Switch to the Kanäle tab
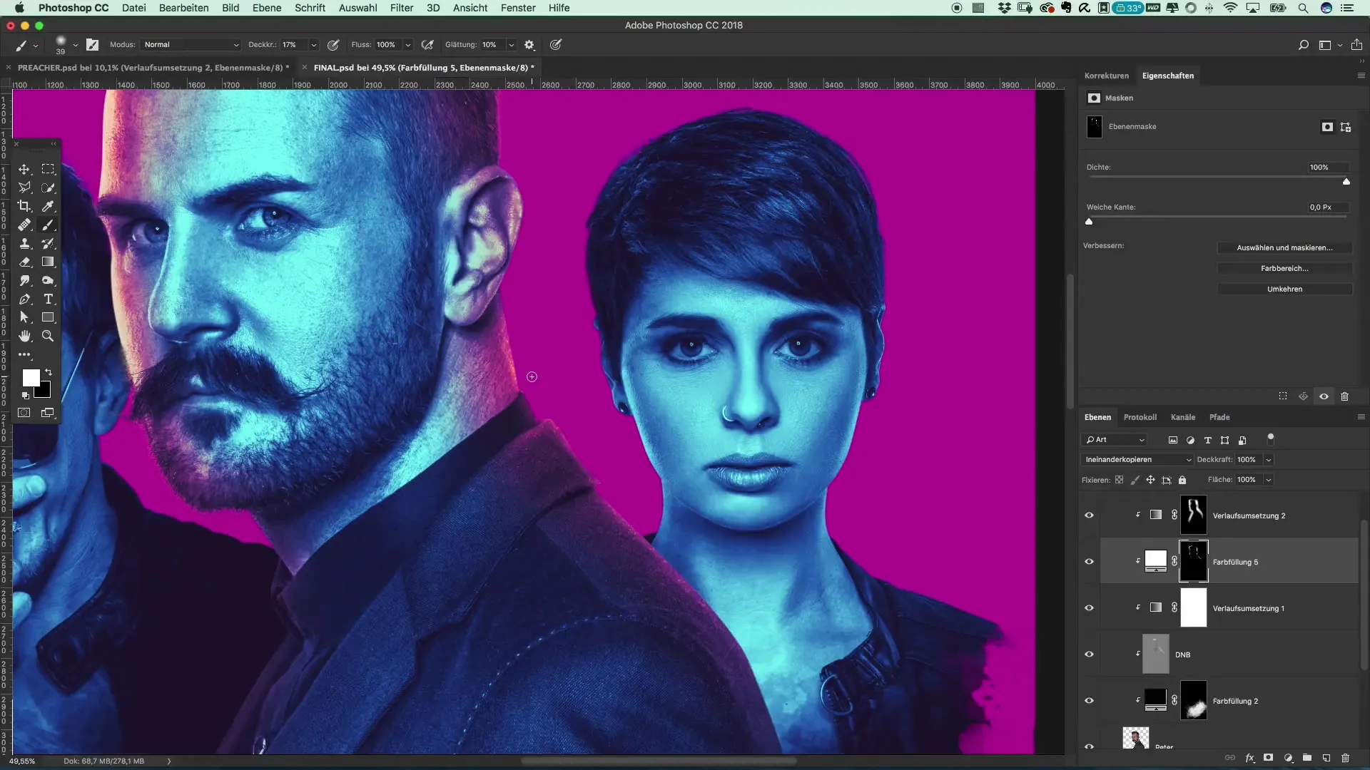The height and width of the screenshot is (770, 1370). pos(1183,417)
